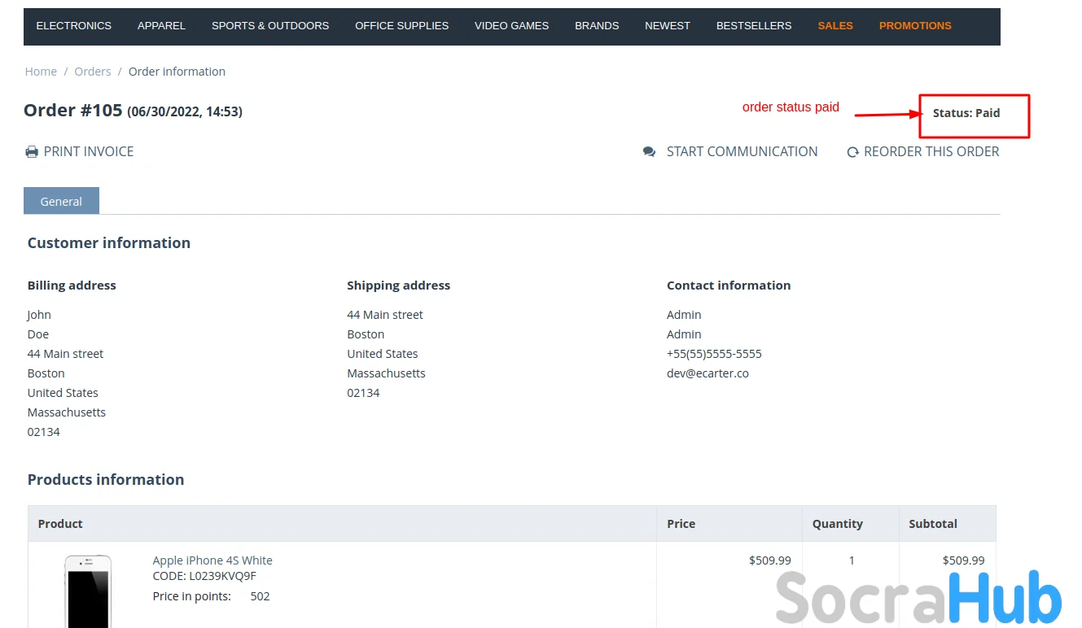This screenshot has height=628, width=1082.
Task: Open the orange Sales menu item
Action: click(x=835, y=26)
